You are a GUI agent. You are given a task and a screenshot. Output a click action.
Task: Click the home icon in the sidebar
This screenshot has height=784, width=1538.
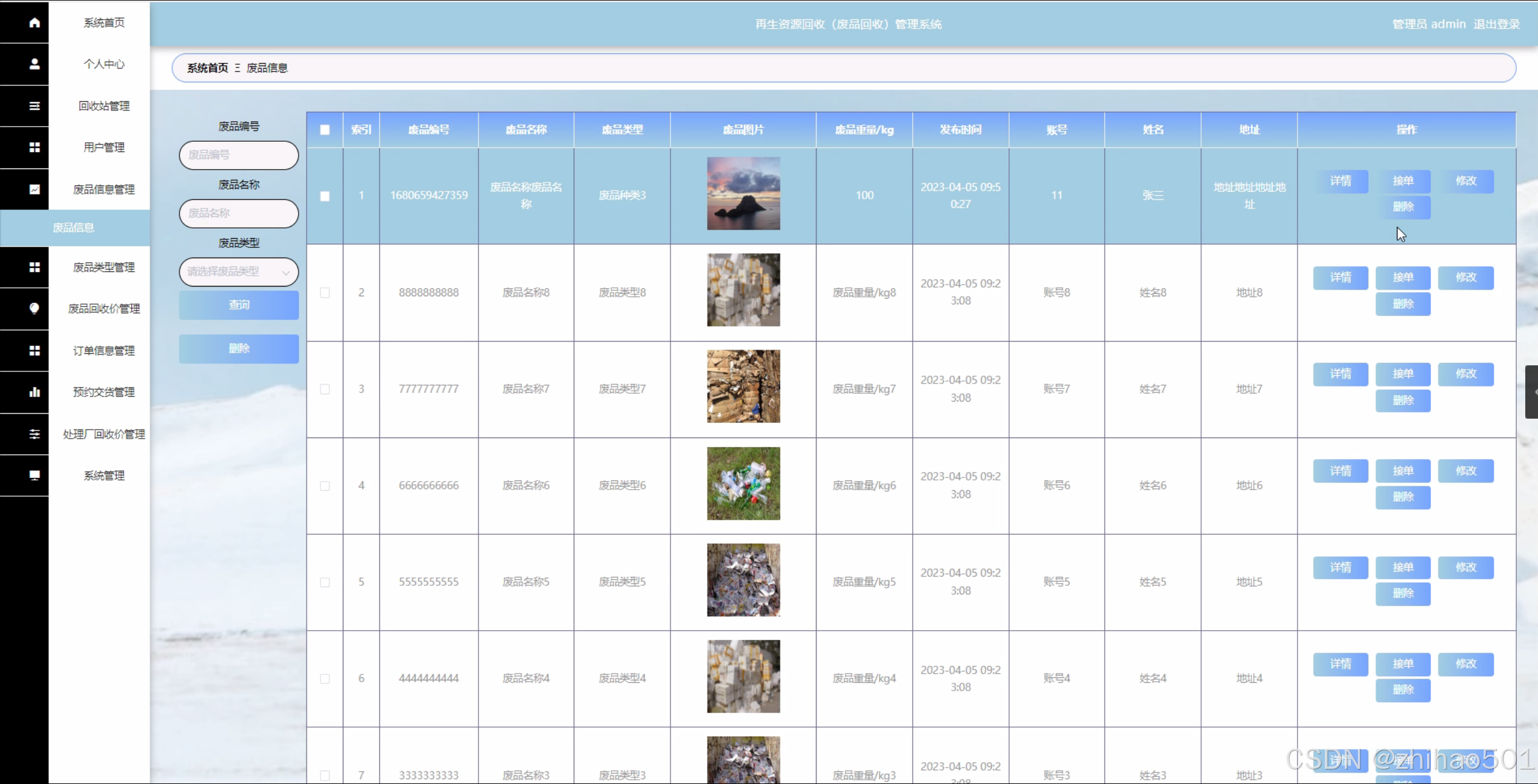(x=35, y=22)
